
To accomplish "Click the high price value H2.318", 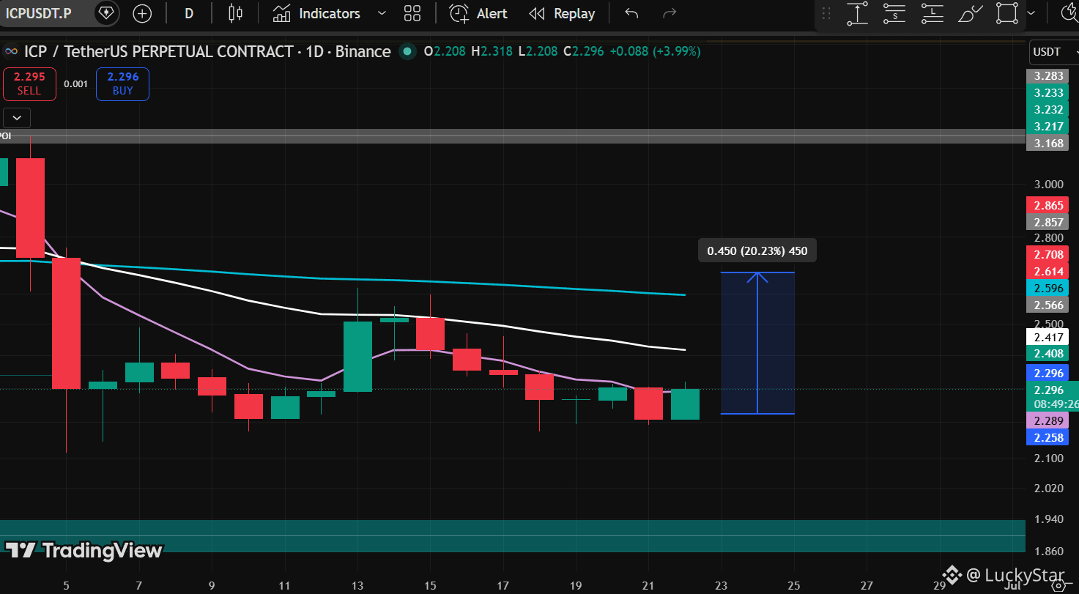I will (x=491, y=51).
